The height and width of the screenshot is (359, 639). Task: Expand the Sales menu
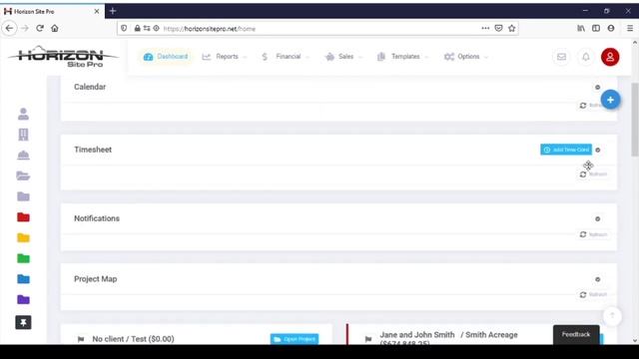point(343,57)
